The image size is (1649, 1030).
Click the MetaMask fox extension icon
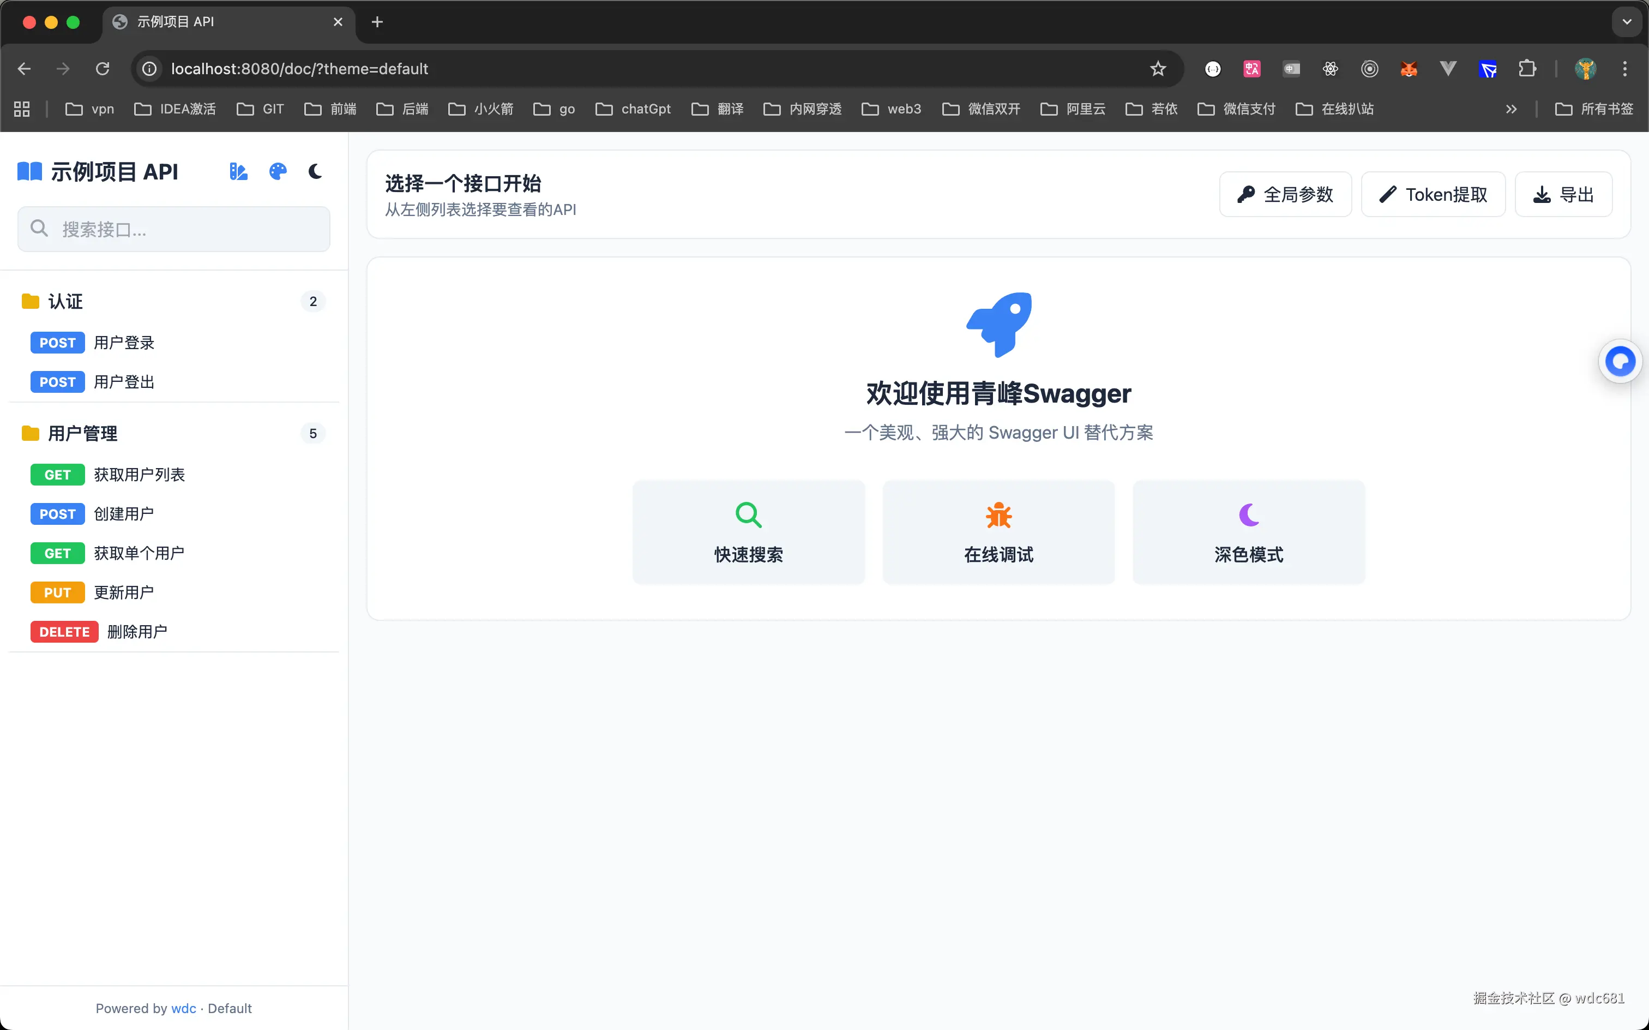1409,68
